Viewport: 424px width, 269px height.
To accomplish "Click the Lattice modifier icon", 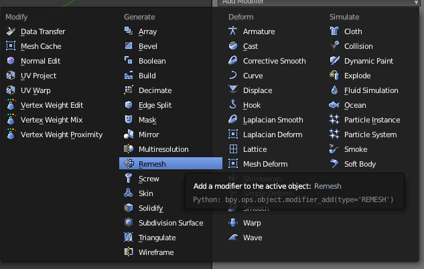I will [233, 149].
